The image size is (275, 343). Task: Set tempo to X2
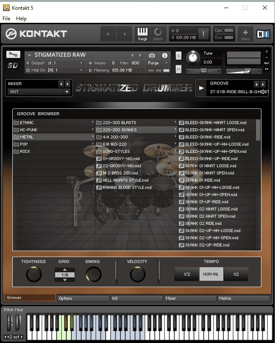click(x=236, y=274)
